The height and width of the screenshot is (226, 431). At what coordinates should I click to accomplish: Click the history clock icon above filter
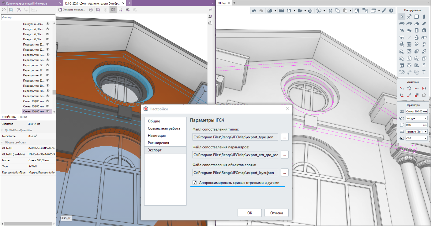pyautogui.click(x=4, y=10)
